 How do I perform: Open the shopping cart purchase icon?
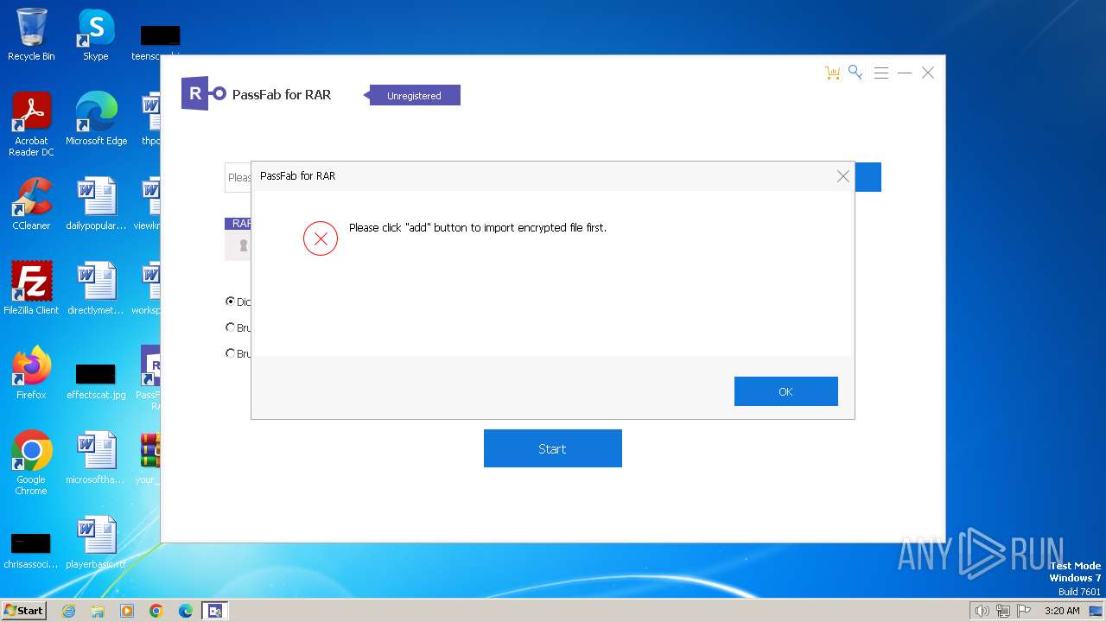[x=832, y=73]
